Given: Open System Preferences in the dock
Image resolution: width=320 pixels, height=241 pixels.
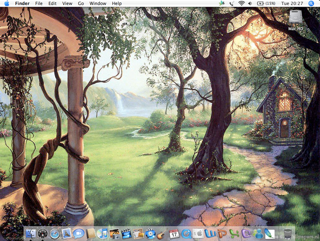Looking at the screenshot, I should pos(198,234).
